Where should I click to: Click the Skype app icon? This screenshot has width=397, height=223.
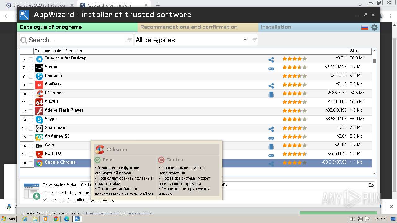[39, 120]
